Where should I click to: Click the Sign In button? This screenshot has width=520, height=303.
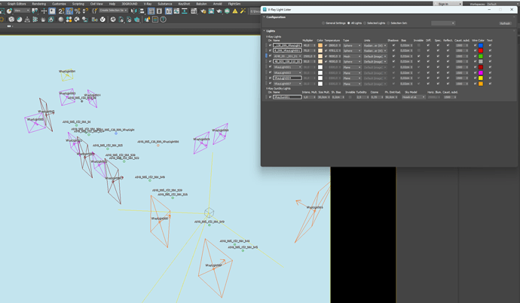(448, 4)
